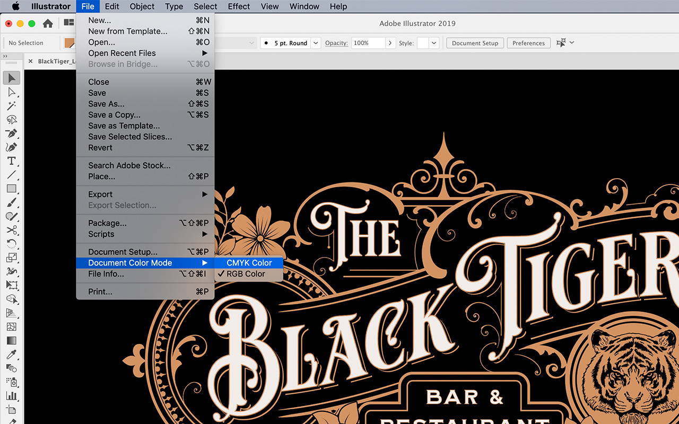
Task: Expand Open Recent Files submenu
Action: pyautogui.click(x=145, y=53)
